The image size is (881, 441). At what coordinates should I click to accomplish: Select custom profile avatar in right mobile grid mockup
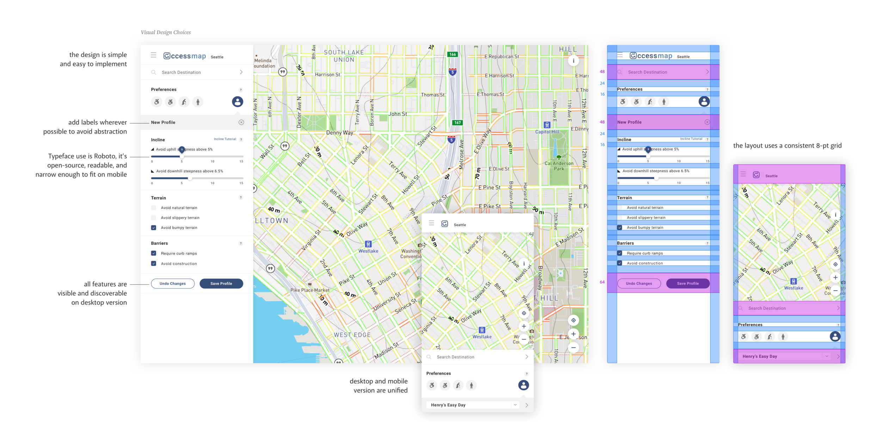(835, 336)
